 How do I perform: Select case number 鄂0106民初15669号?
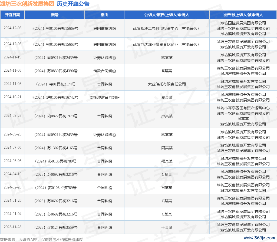56,28
